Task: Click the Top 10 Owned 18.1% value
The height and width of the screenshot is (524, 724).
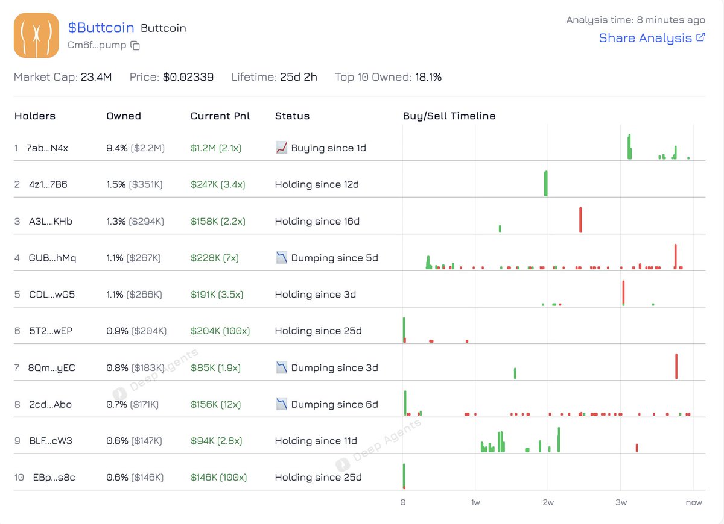Action: click(x=428, y=77)
